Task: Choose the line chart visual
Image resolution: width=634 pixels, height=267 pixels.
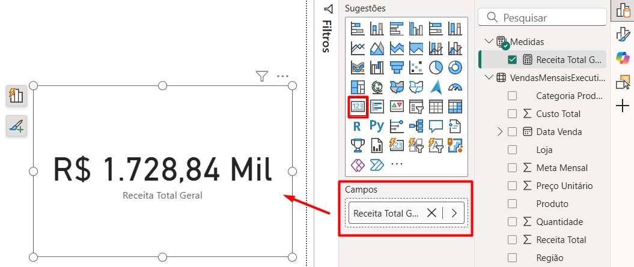Action: pos(358,48)
